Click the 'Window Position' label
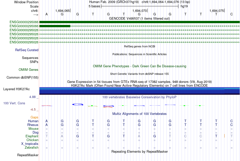Viewport: 240px width, 161px height. [26, 2]
